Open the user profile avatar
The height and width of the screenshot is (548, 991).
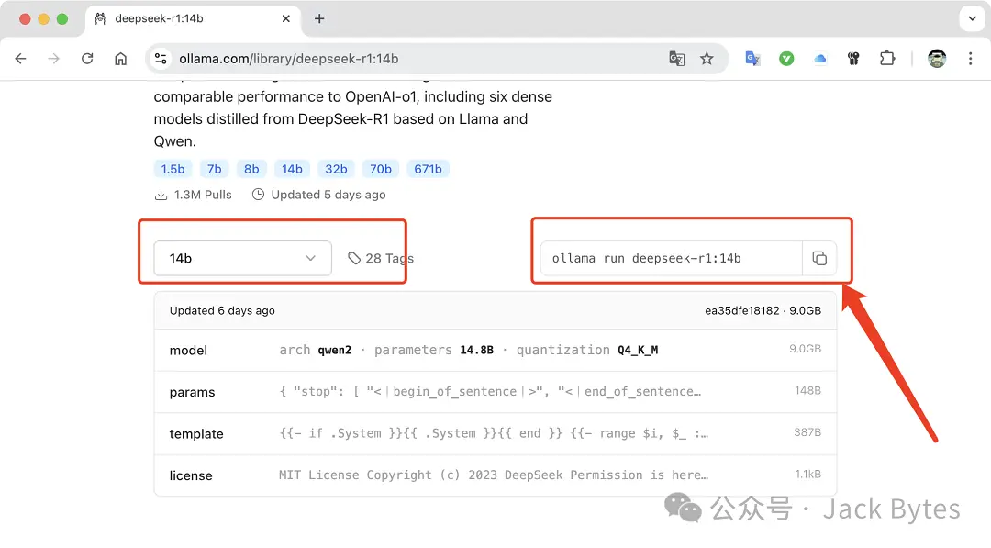[936, 59]
